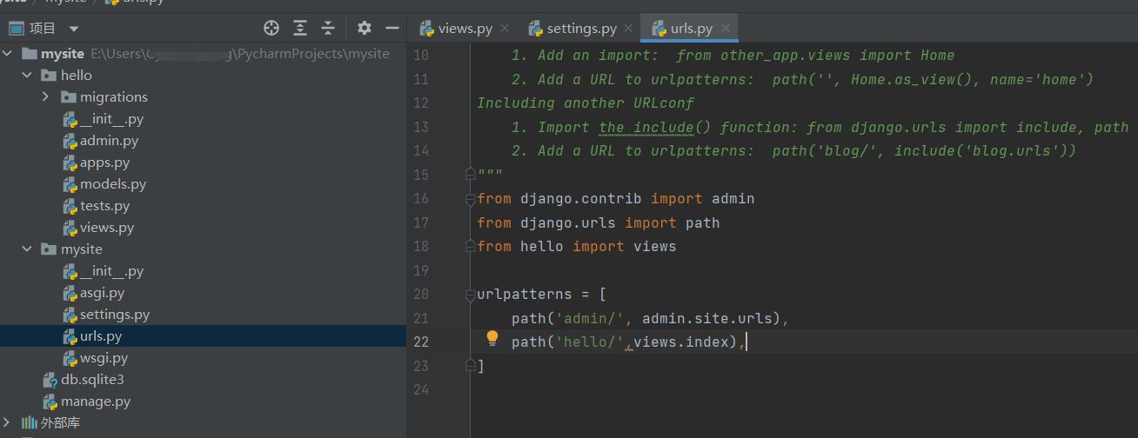Click fold marker at line 18 import end
Image resolution: width=1138 pixels, height=438 pixels.
tap(470, 246)
